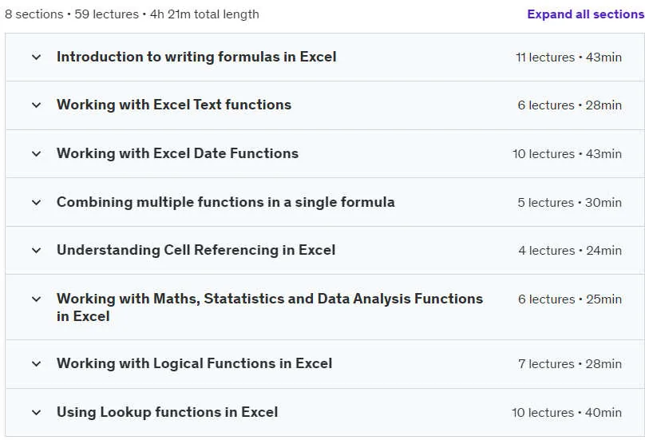The width and height of the screenshot is (645, 440).
Task: Expand chevron for Using Lookup functions section
Action: [36, 412]
